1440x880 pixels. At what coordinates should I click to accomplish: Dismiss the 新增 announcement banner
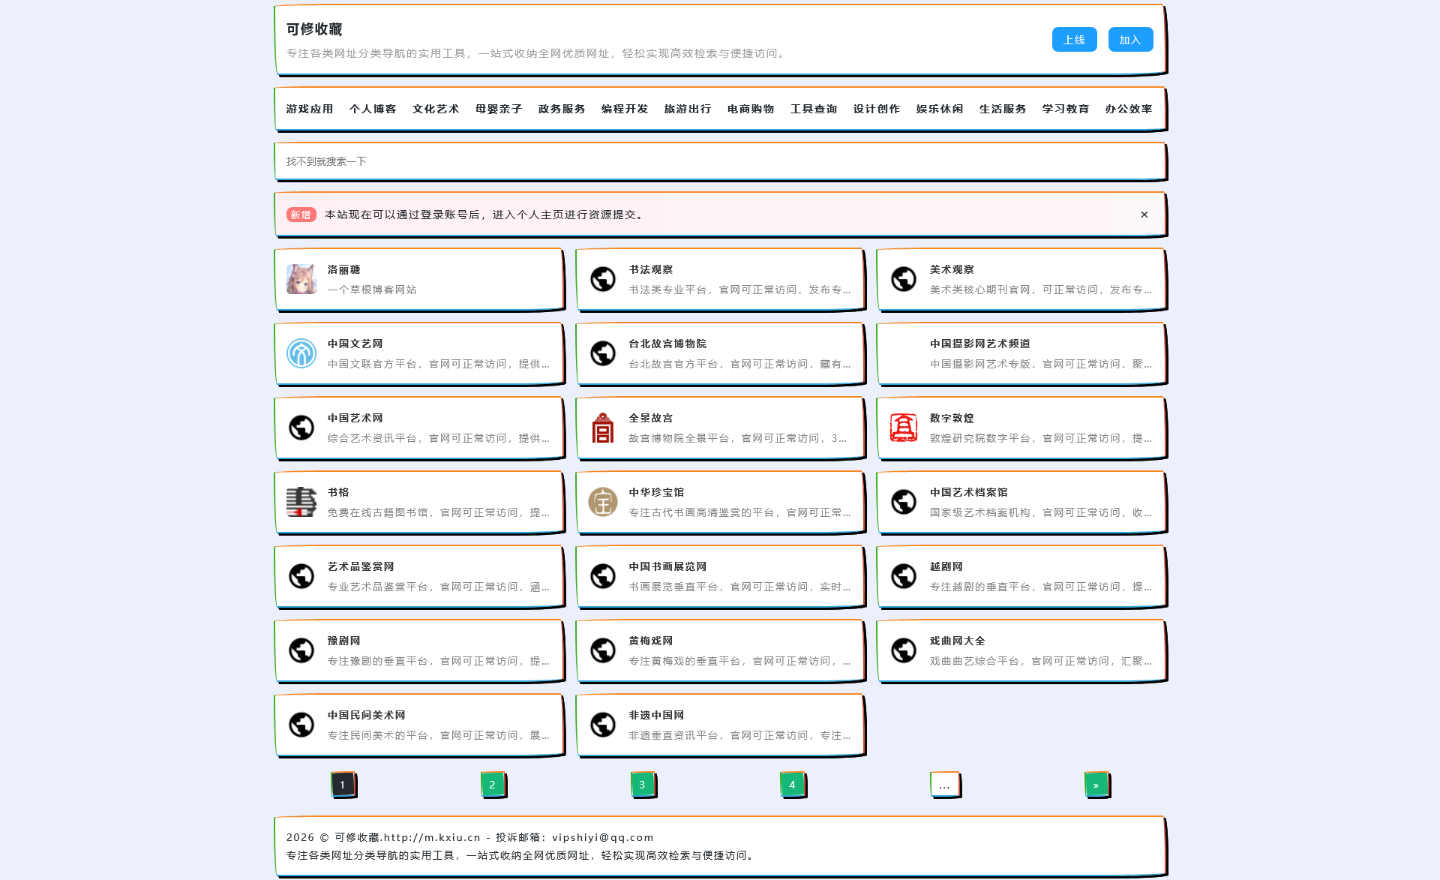click(x=1144, y=214)
